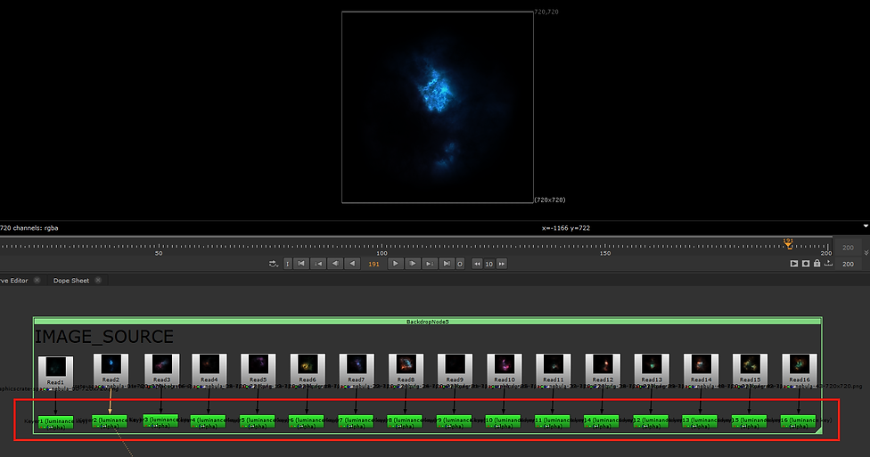Edit the upper frame range field showing 200
The height and width of the screenshot is (457, 870).
[849, 248]
